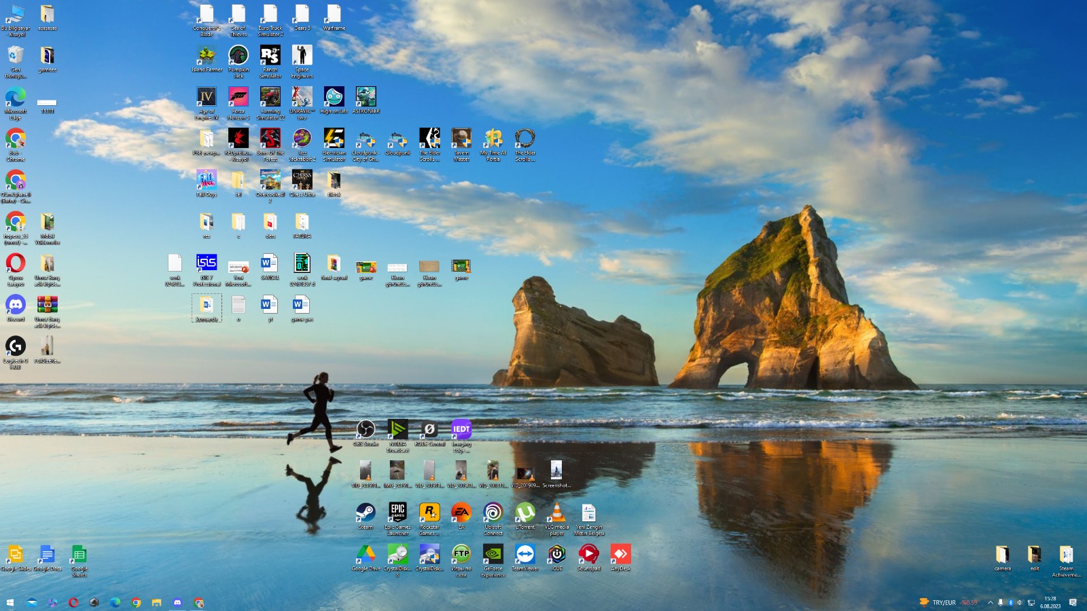The height and width of the screenshot is (611, 1087).
Task: Select the Gears 5 shortcut file
Action: [x=302, y=17]
